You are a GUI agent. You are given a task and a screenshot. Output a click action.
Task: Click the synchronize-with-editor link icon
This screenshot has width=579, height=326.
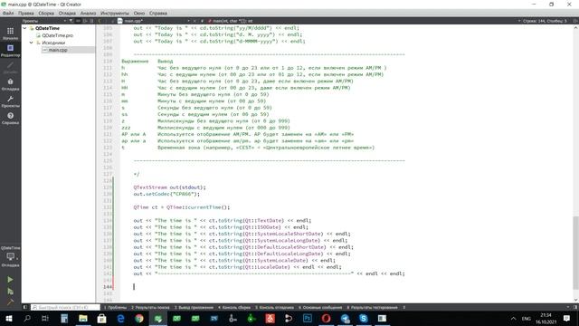click(79, 21)
